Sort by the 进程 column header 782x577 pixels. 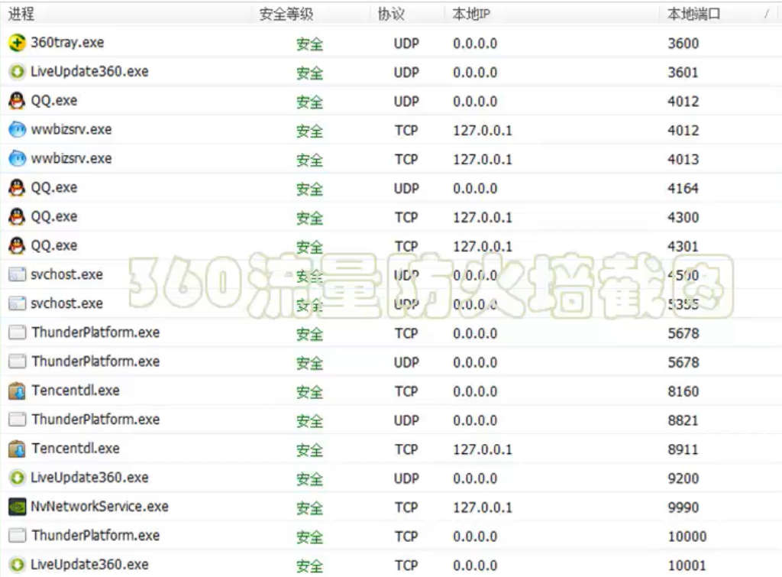point(21,14)
